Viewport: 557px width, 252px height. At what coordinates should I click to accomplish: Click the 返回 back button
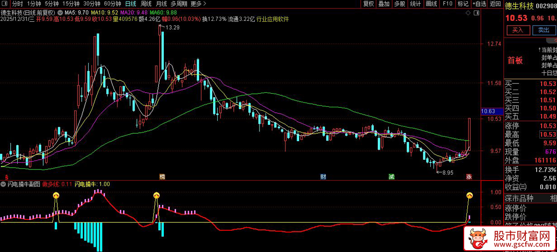point(495,4)
